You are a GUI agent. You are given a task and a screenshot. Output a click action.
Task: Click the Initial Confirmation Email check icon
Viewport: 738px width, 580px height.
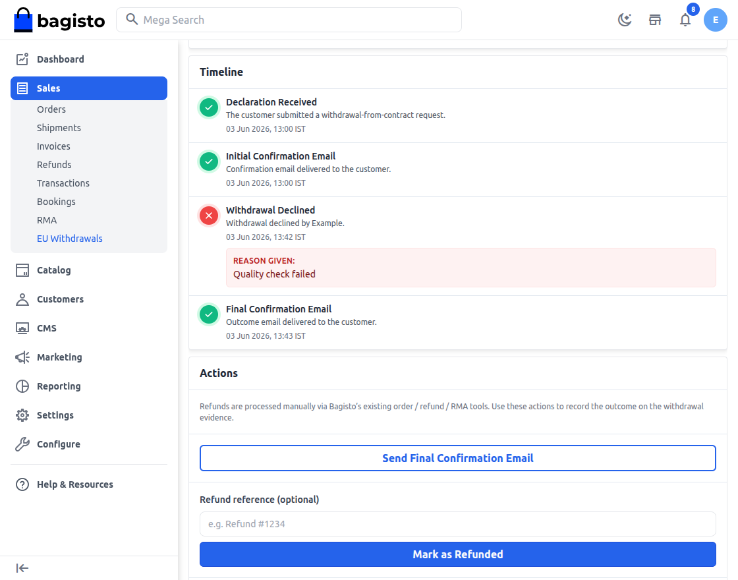tap(209, 161)
